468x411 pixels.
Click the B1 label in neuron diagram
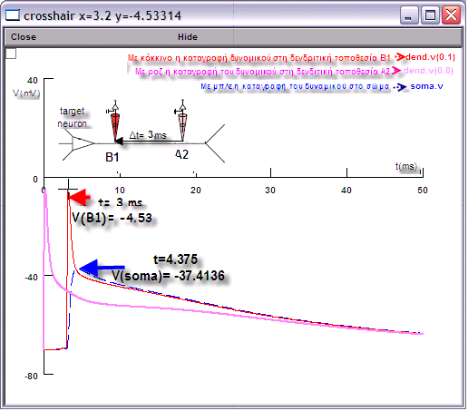[112, 157]
